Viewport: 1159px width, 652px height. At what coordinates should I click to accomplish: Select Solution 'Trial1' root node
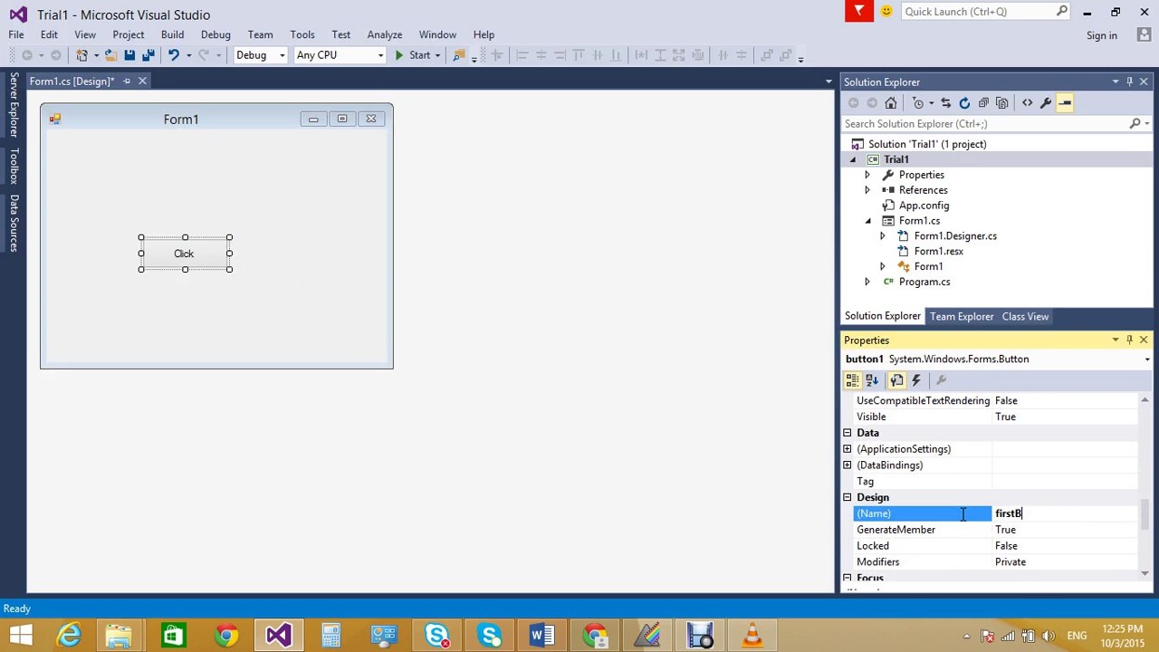coord(927,144)
